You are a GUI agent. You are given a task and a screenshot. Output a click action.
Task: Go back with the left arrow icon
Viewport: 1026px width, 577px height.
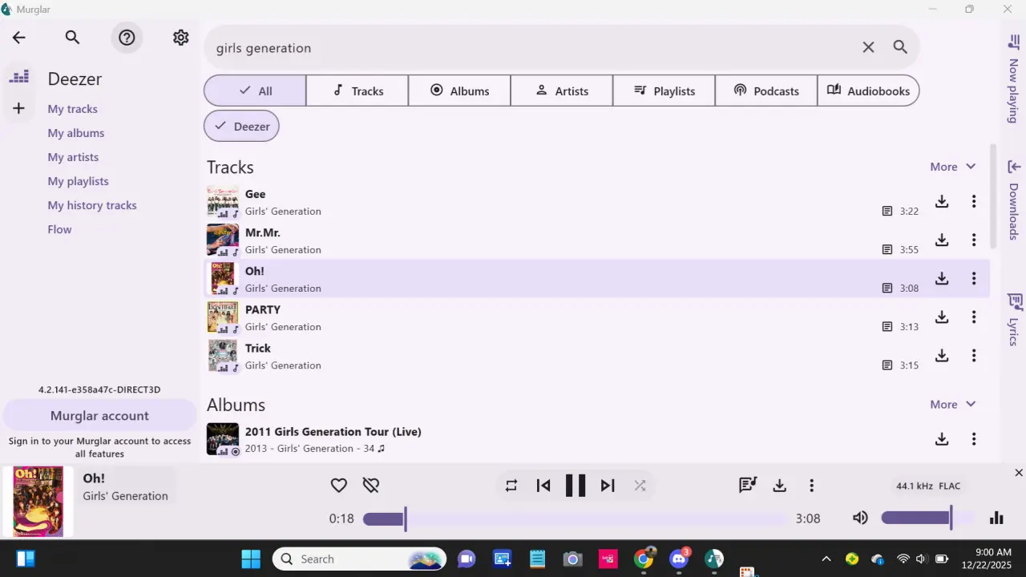(x=19, y=38)
